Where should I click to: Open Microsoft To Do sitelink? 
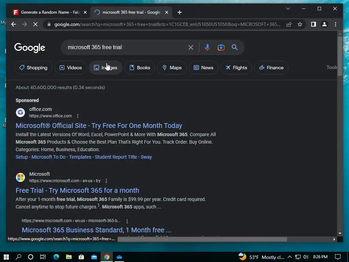coord(48,157)
